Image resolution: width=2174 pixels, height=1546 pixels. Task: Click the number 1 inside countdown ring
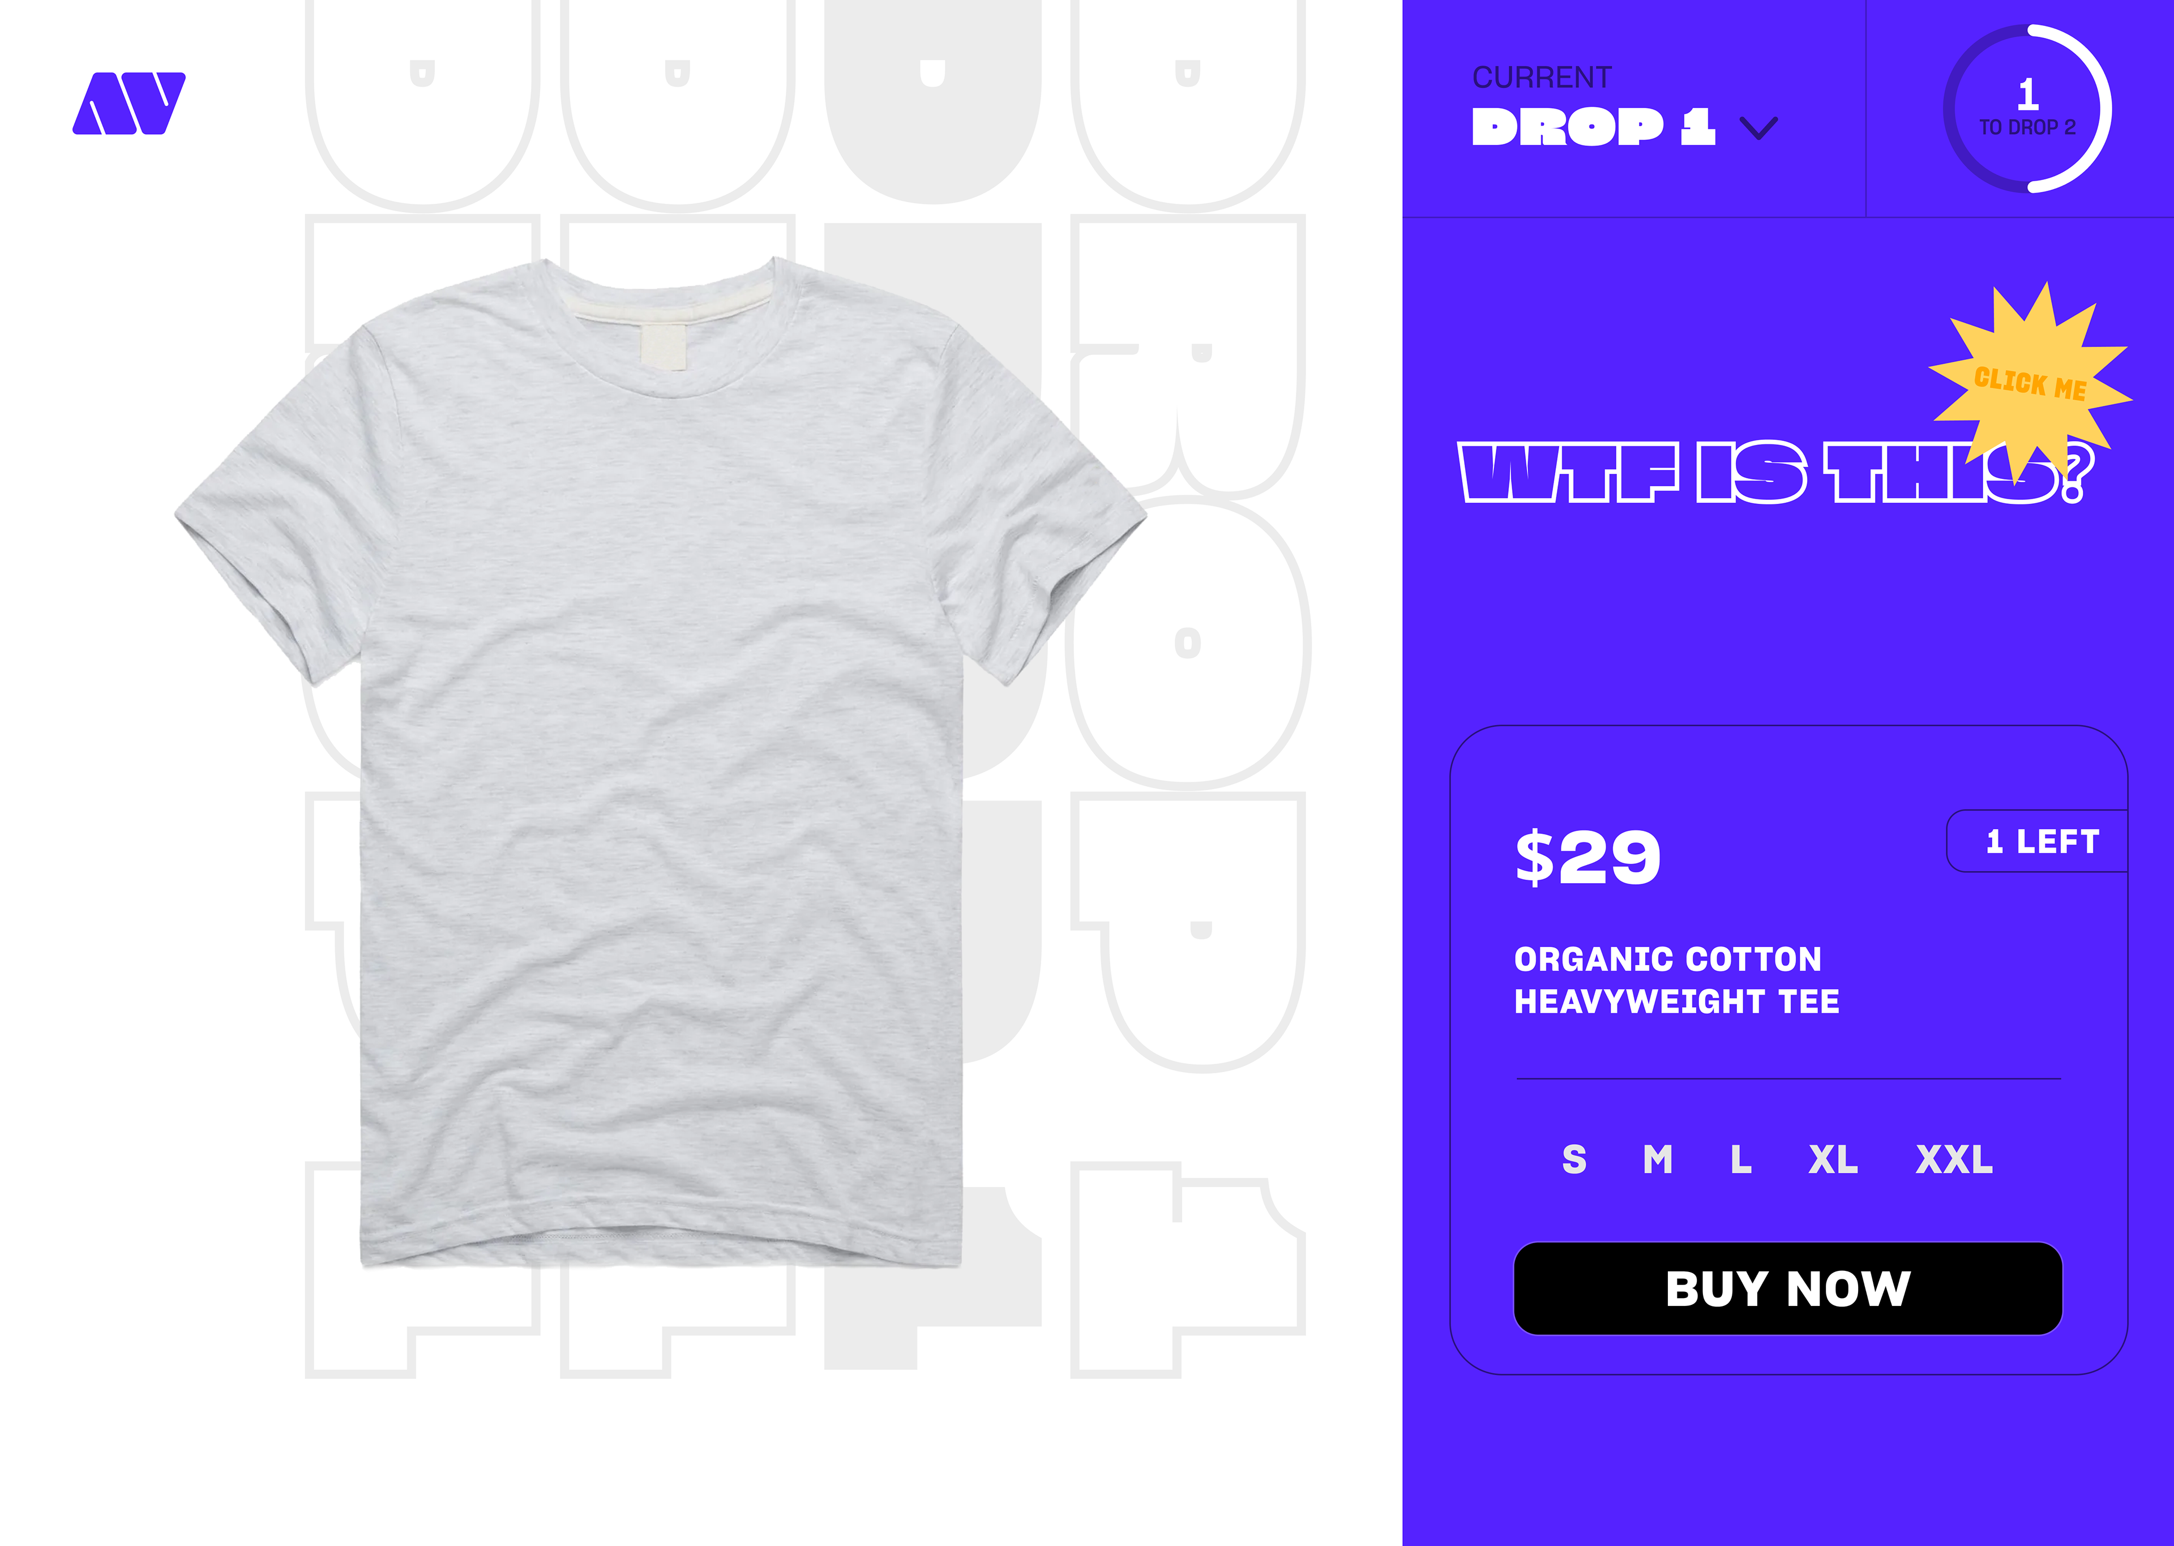2027,94
